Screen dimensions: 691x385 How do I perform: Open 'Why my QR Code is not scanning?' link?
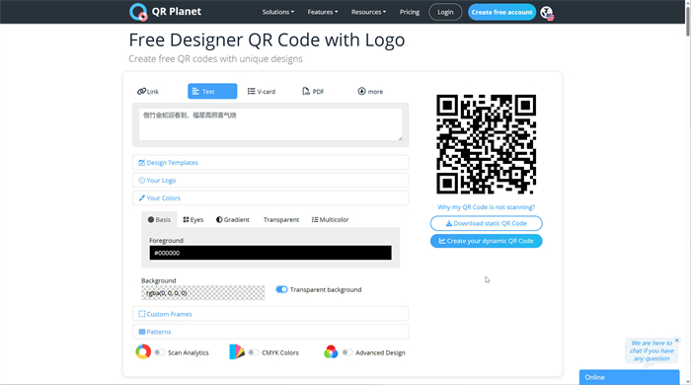[486, 207]
